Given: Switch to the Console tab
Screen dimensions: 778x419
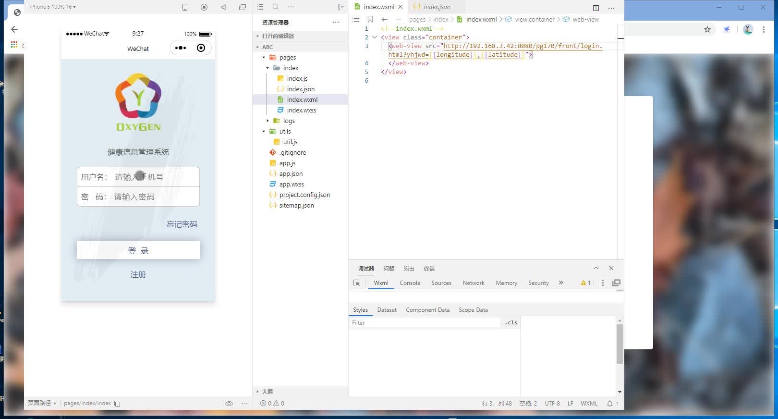Looking at the screenshot, I should click(x=410, y=283).
